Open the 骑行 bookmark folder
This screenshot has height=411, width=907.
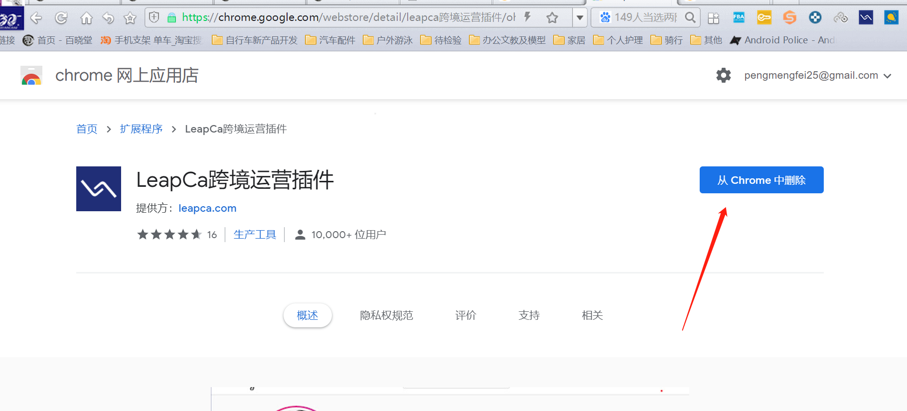pos(667,40)
